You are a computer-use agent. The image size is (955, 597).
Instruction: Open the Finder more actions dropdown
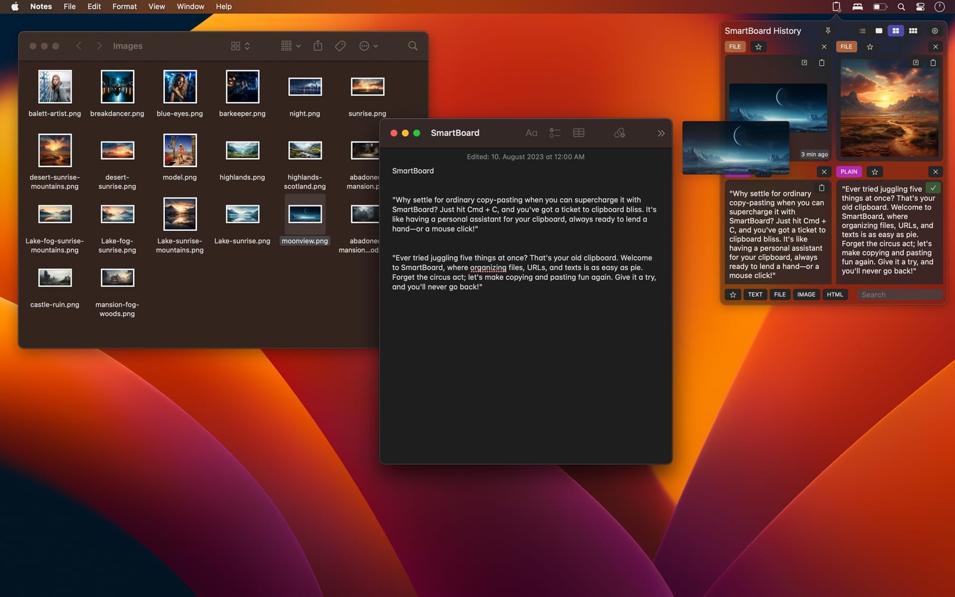tap(368, 46)
